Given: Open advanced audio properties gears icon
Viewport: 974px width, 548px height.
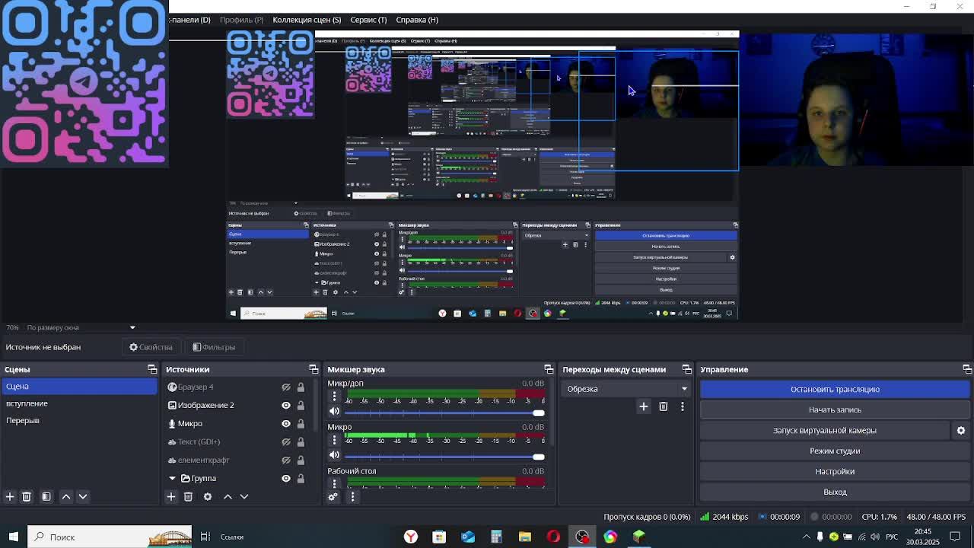Looking at the screenshot, I should point(333,496).
